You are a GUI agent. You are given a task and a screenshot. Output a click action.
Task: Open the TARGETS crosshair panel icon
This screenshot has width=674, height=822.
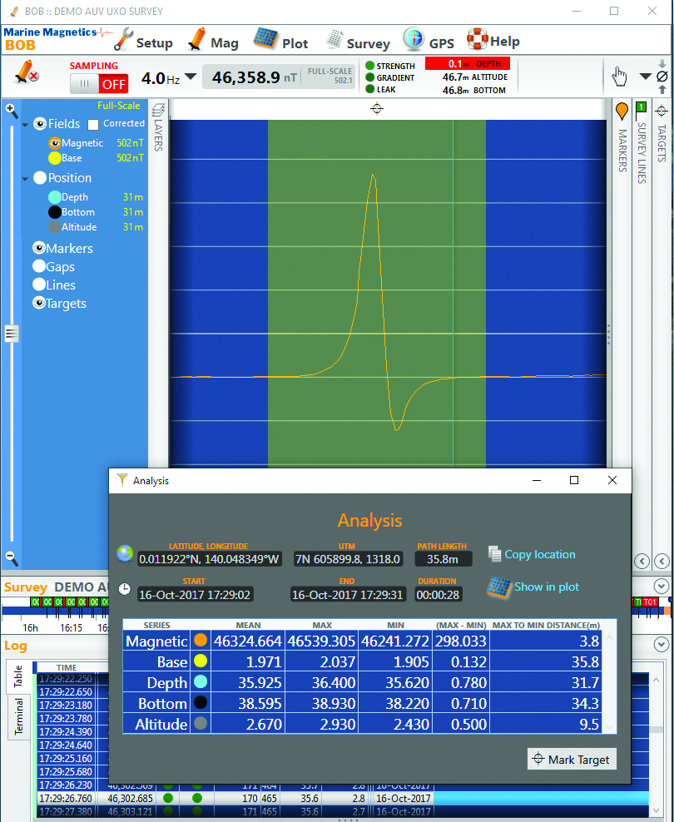[x=662, y=111]
